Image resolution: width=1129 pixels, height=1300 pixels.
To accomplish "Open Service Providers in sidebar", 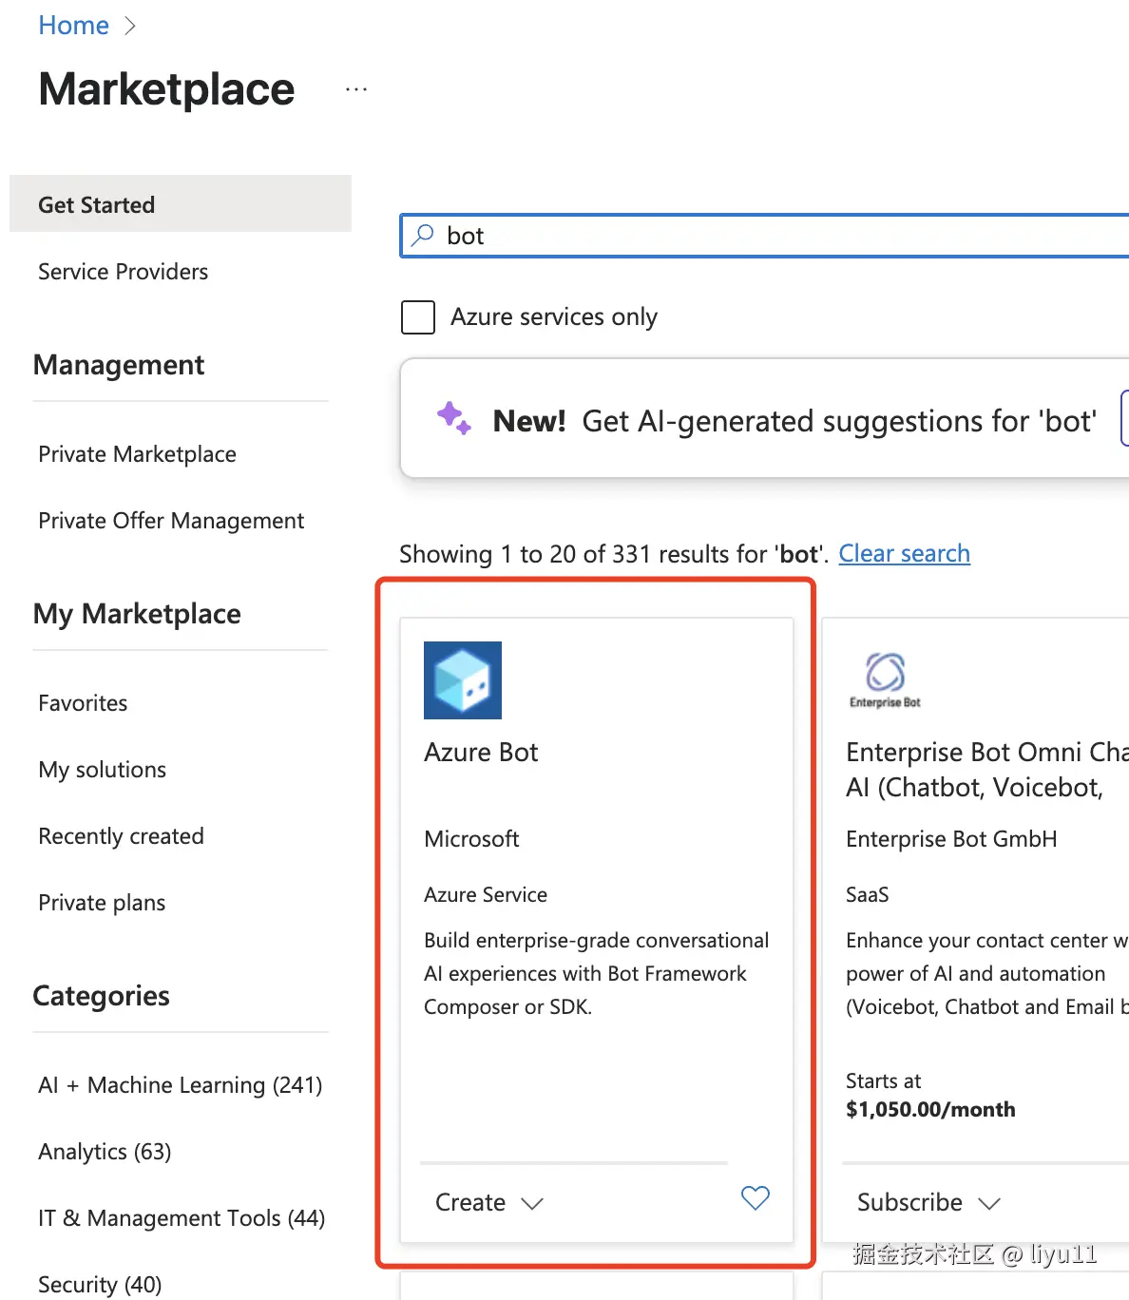I will (123, 272).
